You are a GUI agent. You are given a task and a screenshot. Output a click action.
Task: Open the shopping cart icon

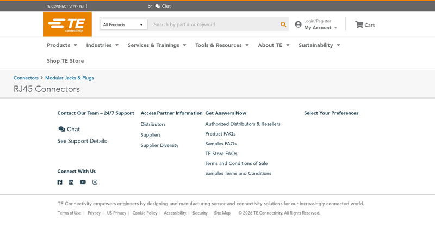pyautogui.click(x=359, y=24)
